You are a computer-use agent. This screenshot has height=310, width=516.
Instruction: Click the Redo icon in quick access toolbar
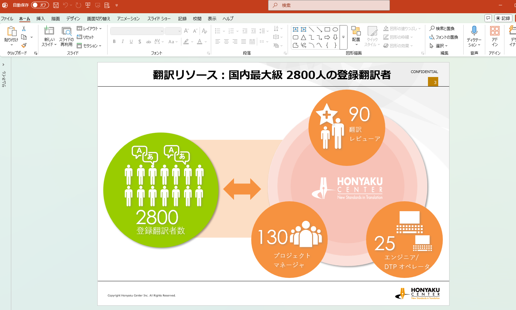(78, 5)
